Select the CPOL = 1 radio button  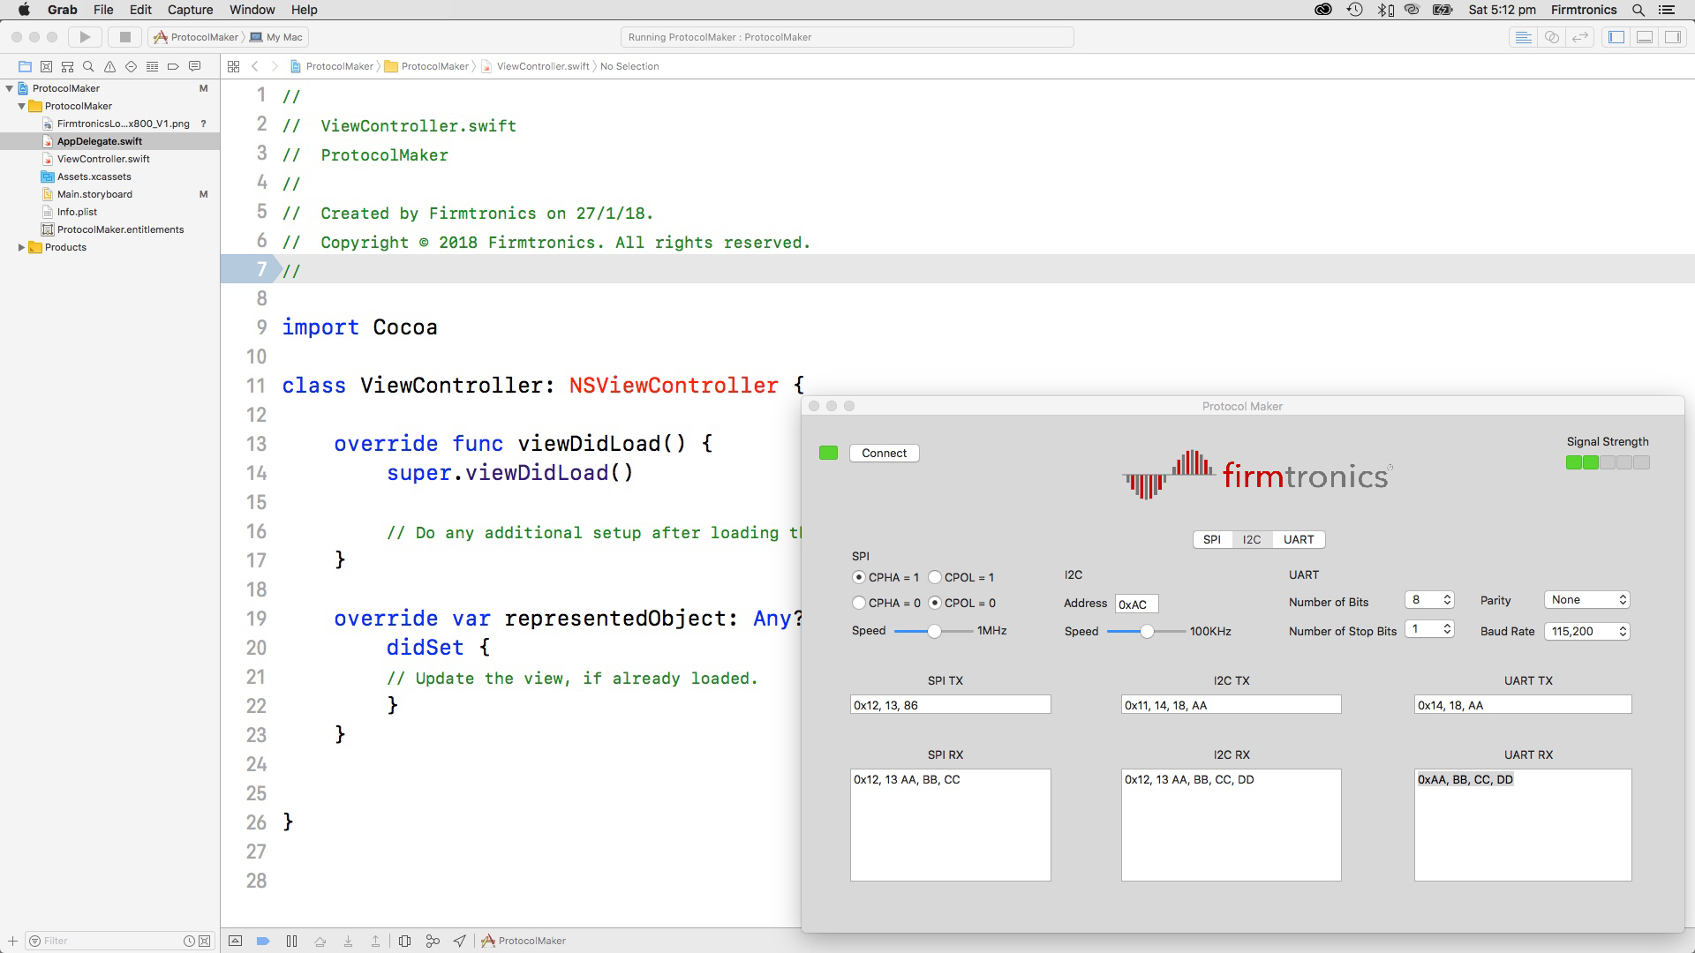pos(935,577)
